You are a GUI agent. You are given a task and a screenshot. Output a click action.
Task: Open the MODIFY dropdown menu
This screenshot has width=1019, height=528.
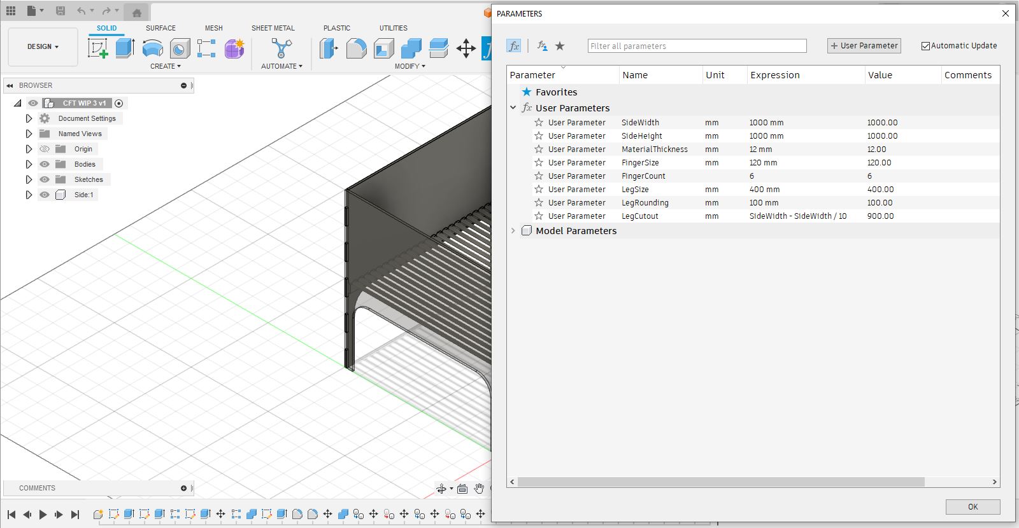coord(410,66)
